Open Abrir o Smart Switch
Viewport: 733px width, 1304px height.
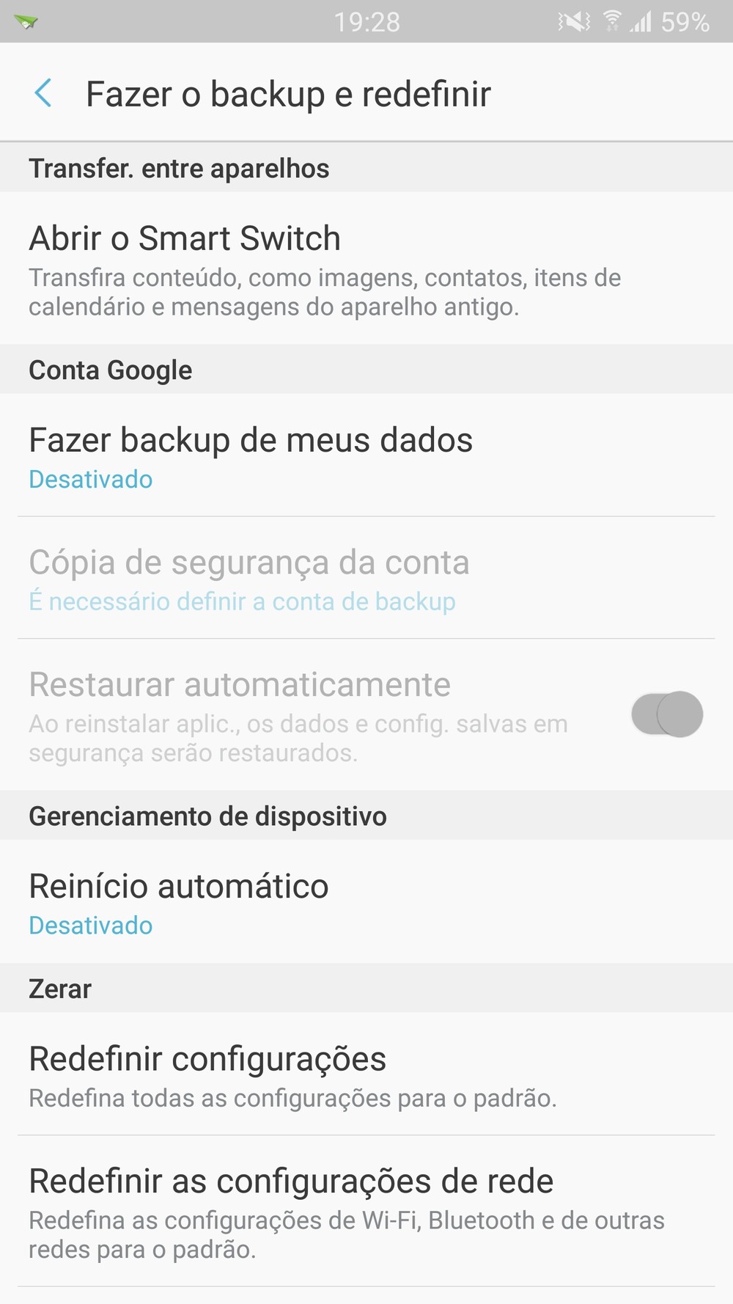pyautogui.click(x=185, y=238)
